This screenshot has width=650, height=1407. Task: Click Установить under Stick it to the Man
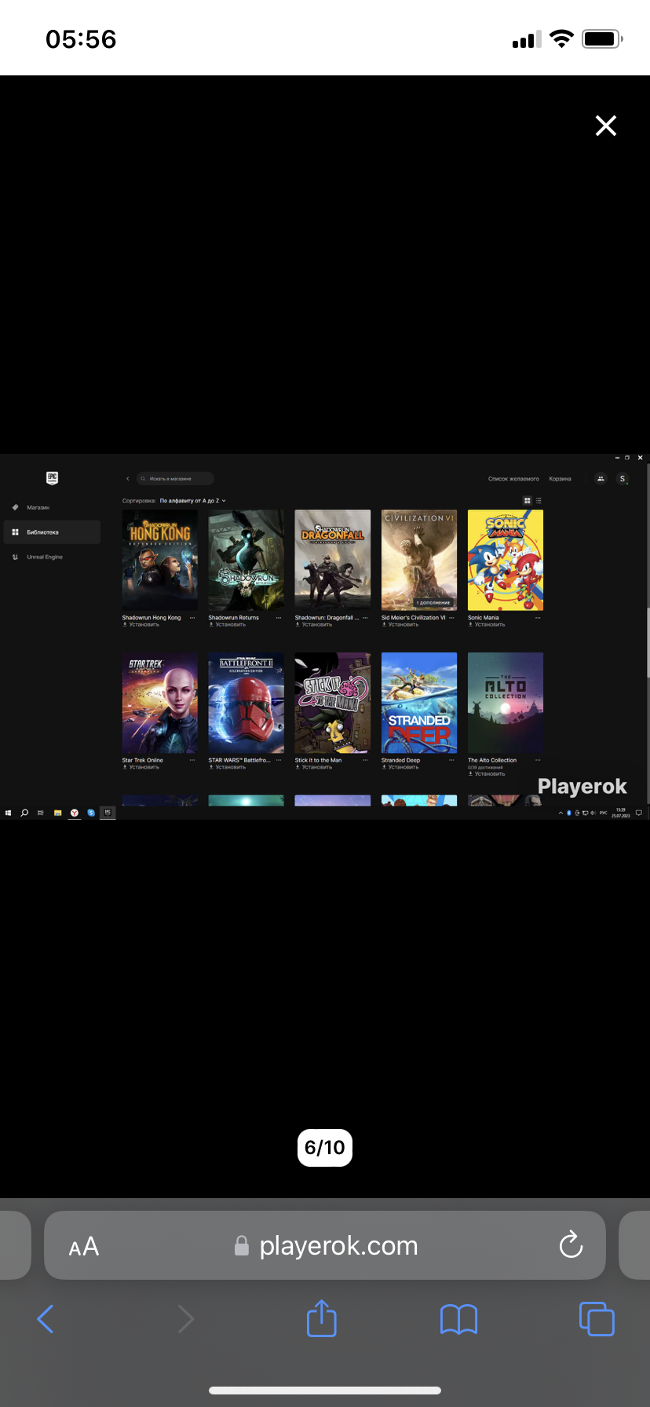314,767
